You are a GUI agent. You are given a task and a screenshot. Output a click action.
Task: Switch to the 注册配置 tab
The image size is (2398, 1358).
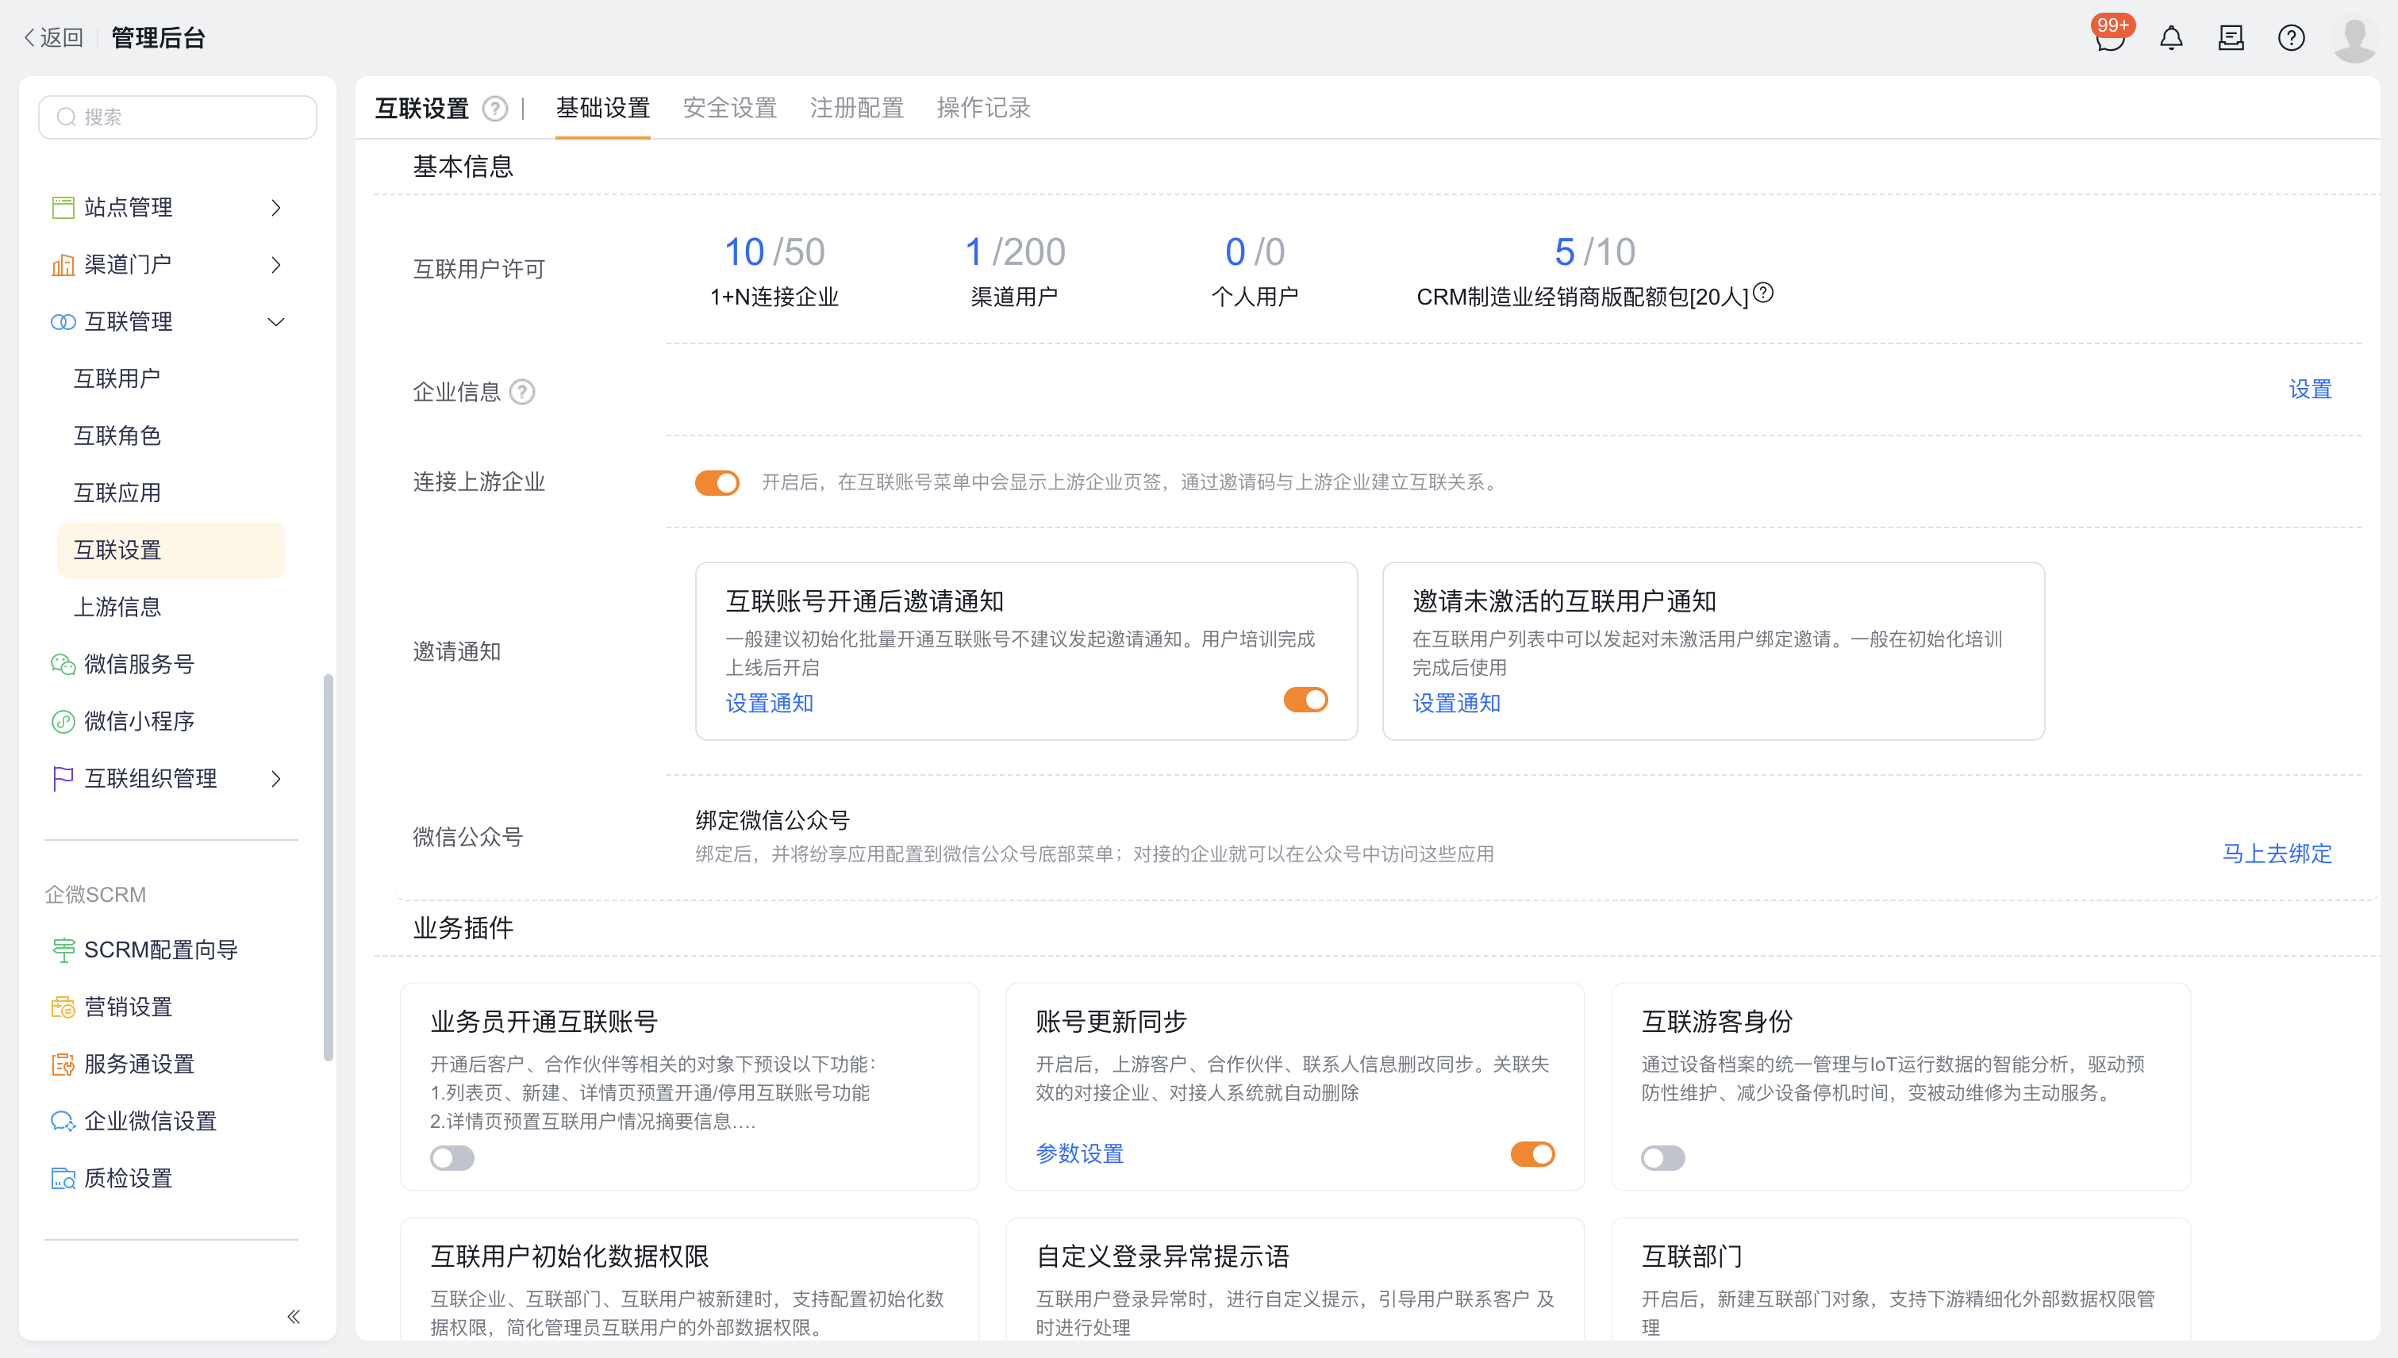tap(856, 108)
